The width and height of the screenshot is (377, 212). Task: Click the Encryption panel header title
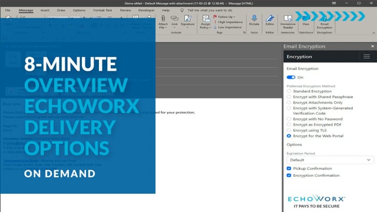(299, 57)
